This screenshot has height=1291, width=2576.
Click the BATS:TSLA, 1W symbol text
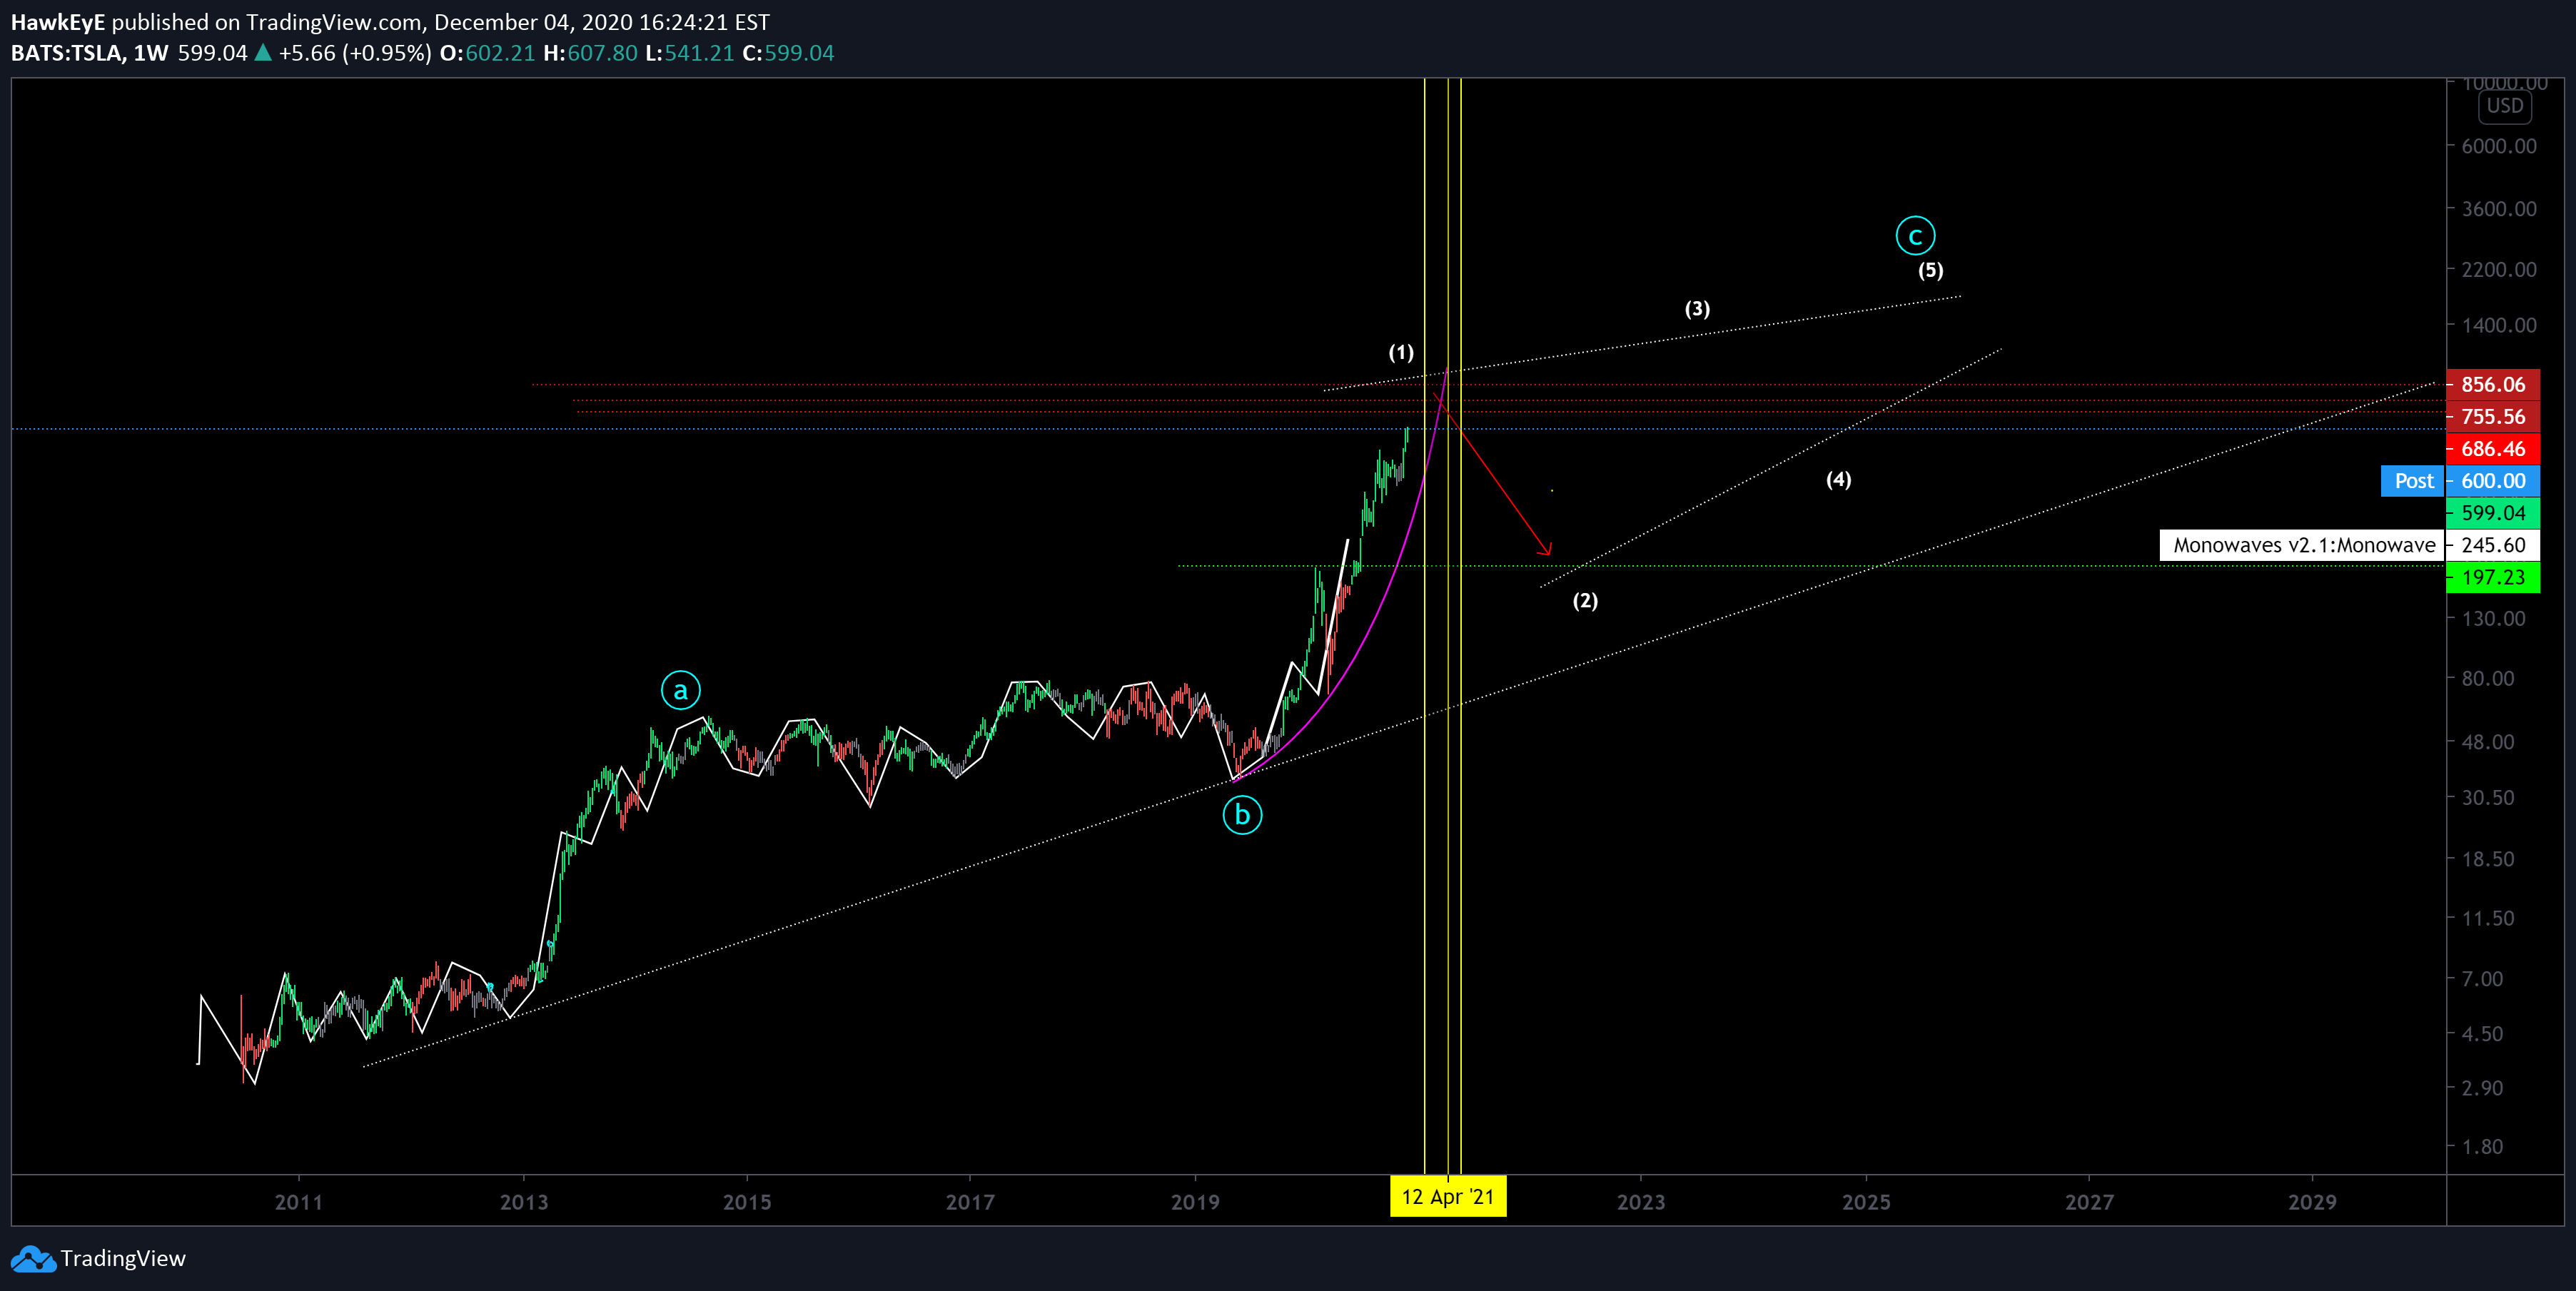89,53
